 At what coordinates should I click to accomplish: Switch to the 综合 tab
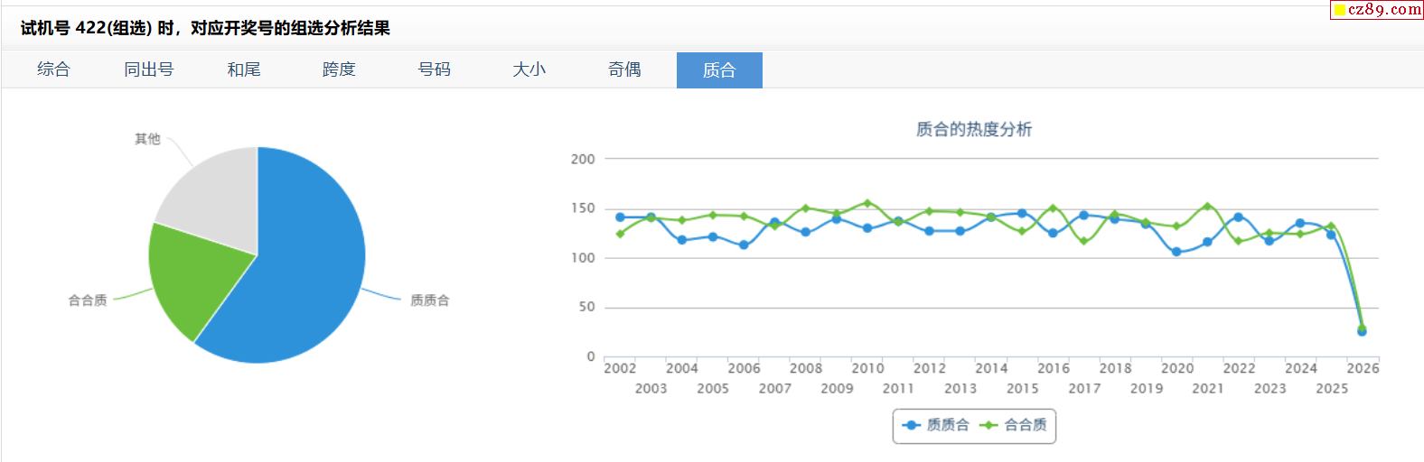pyautogui.click(x=53, y=69)
